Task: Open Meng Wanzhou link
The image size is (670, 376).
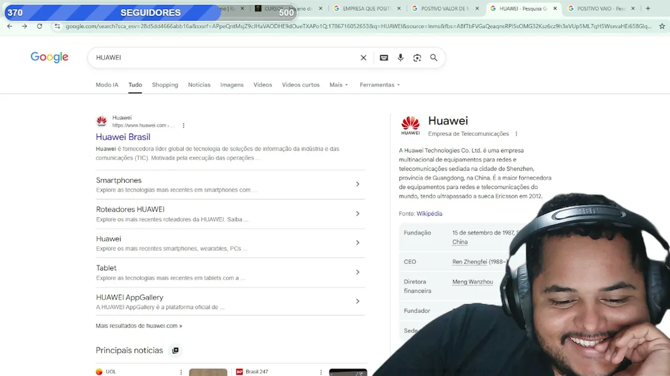Action: (473, 282)
